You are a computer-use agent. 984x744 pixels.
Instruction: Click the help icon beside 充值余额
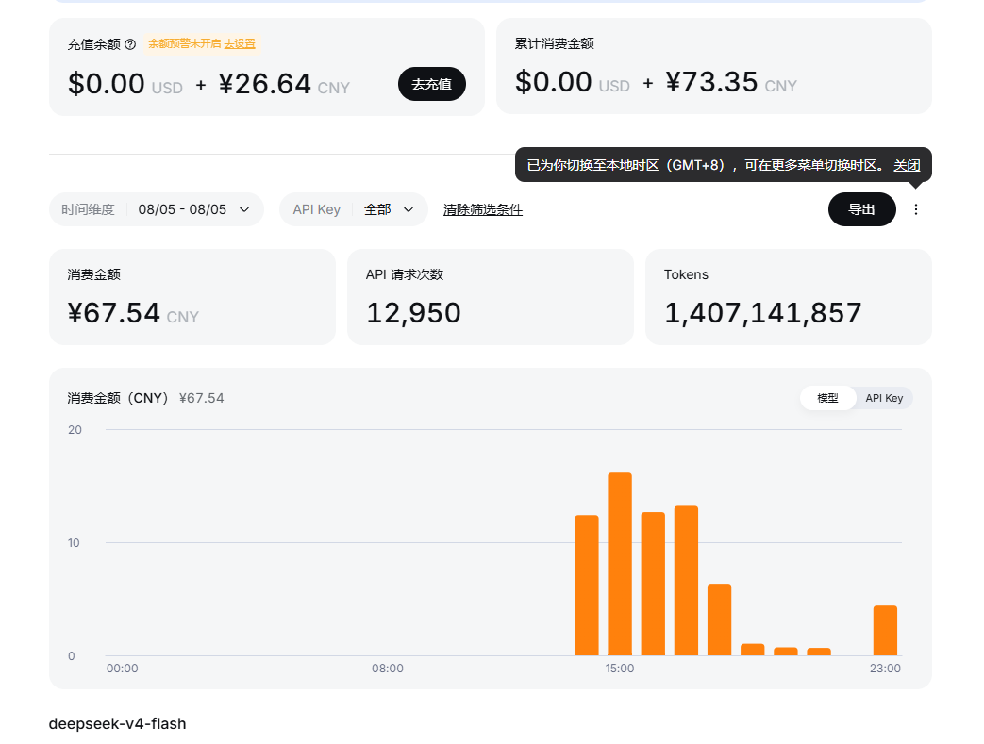[x=130, y=44]
